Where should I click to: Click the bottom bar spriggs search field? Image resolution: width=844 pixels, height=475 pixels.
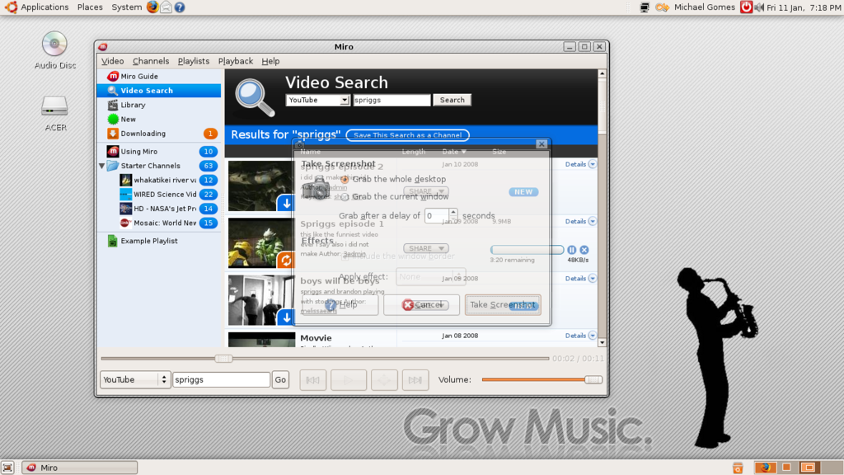221,379
